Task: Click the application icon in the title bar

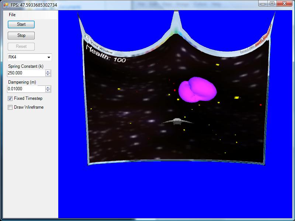Action: 6,5
